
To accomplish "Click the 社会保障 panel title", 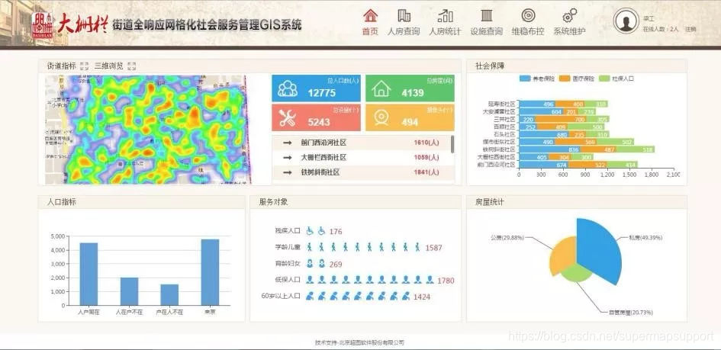I will [490, 66].
